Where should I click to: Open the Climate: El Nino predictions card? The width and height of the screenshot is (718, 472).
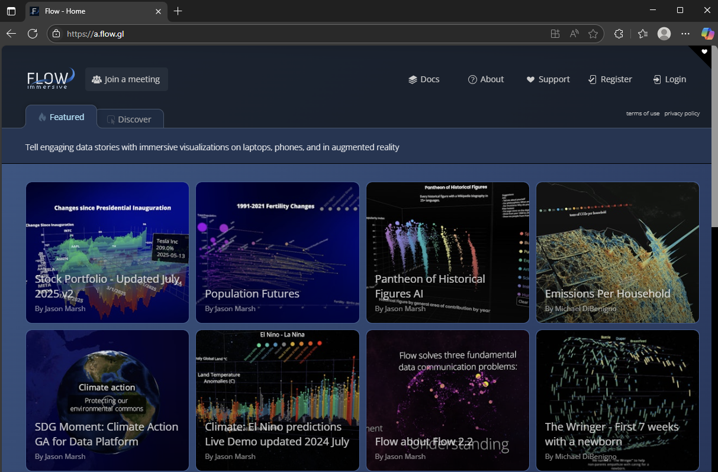coord(278,400)
